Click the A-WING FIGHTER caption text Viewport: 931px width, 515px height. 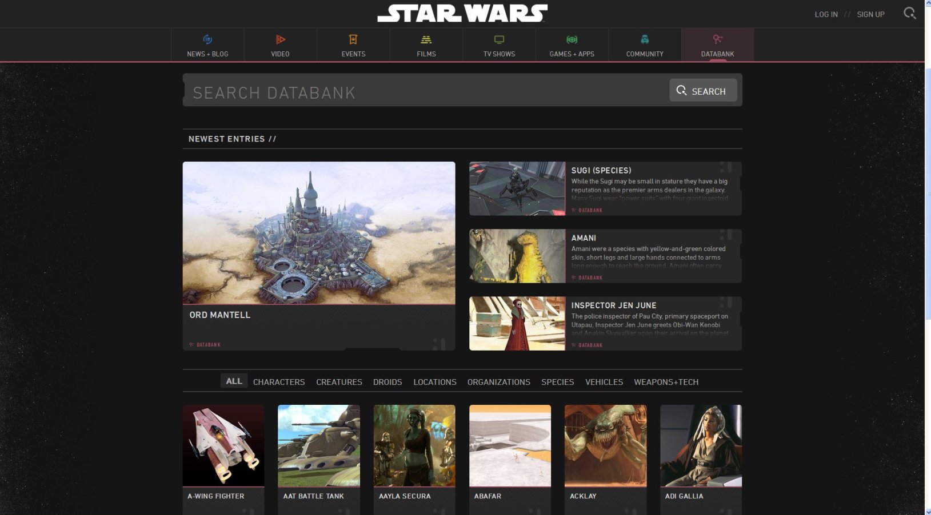point(216,496)
